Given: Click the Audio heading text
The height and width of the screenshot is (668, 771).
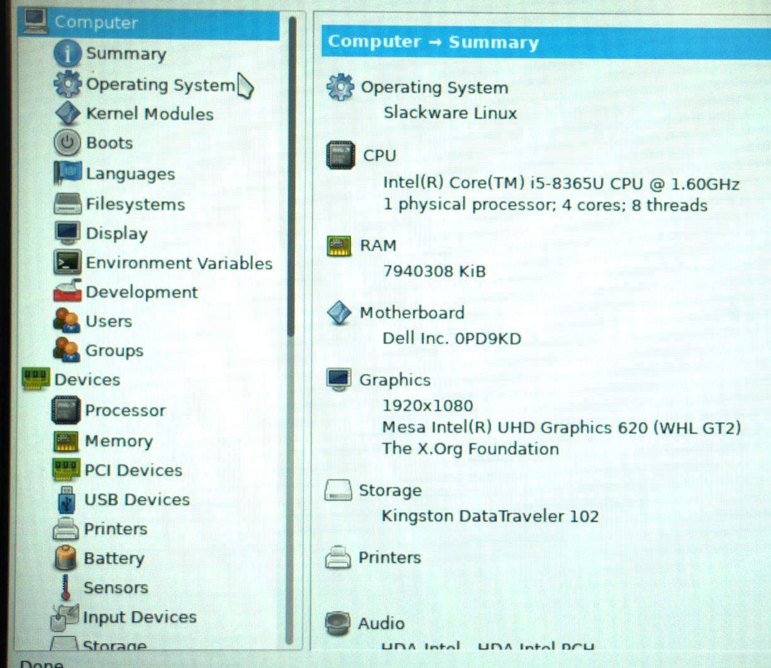Looking at the screenshot, I should (381, 623).
